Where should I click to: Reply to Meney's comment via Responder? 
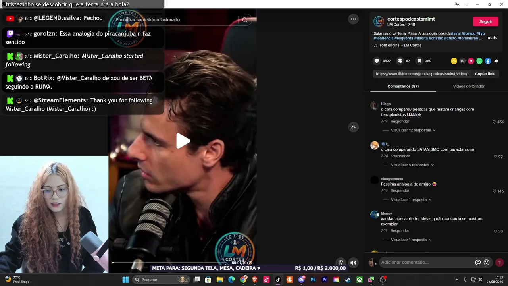click(400, 231)
